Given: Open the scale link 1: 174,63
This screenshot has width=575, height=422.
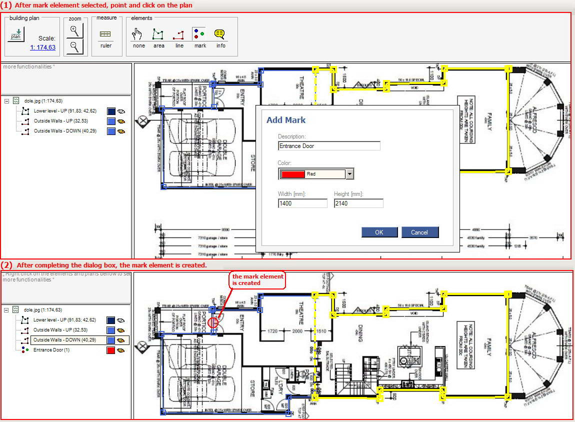Looking at the screenshot, I should pyautogui.click(x=42, y=47).
